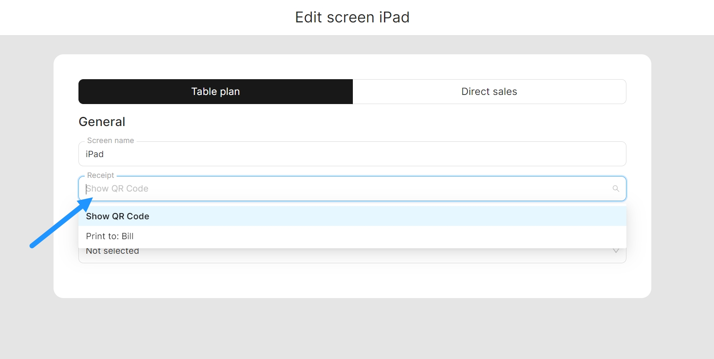
Task: Switch to the Direct sales tab
Action: (489, 92)
